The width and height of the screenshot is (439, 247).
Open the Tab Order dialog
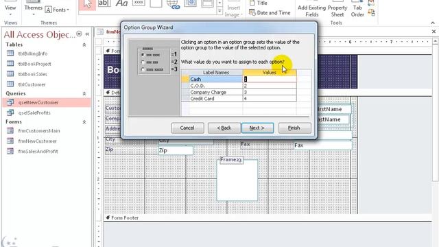click(357, 11)
